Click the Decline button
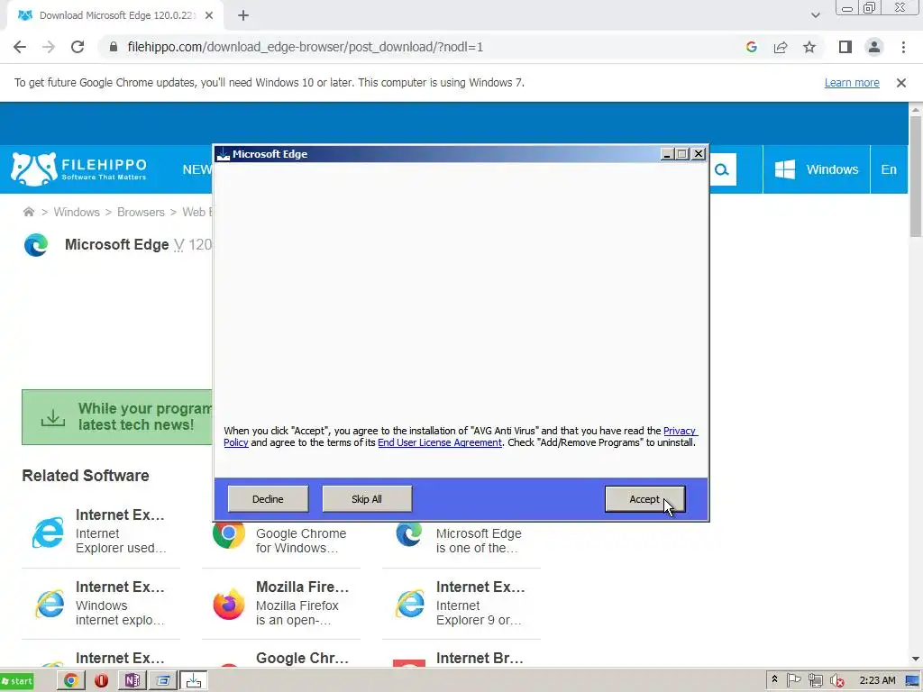The width and height of the screenshot is (923, 692). point(268,499)
